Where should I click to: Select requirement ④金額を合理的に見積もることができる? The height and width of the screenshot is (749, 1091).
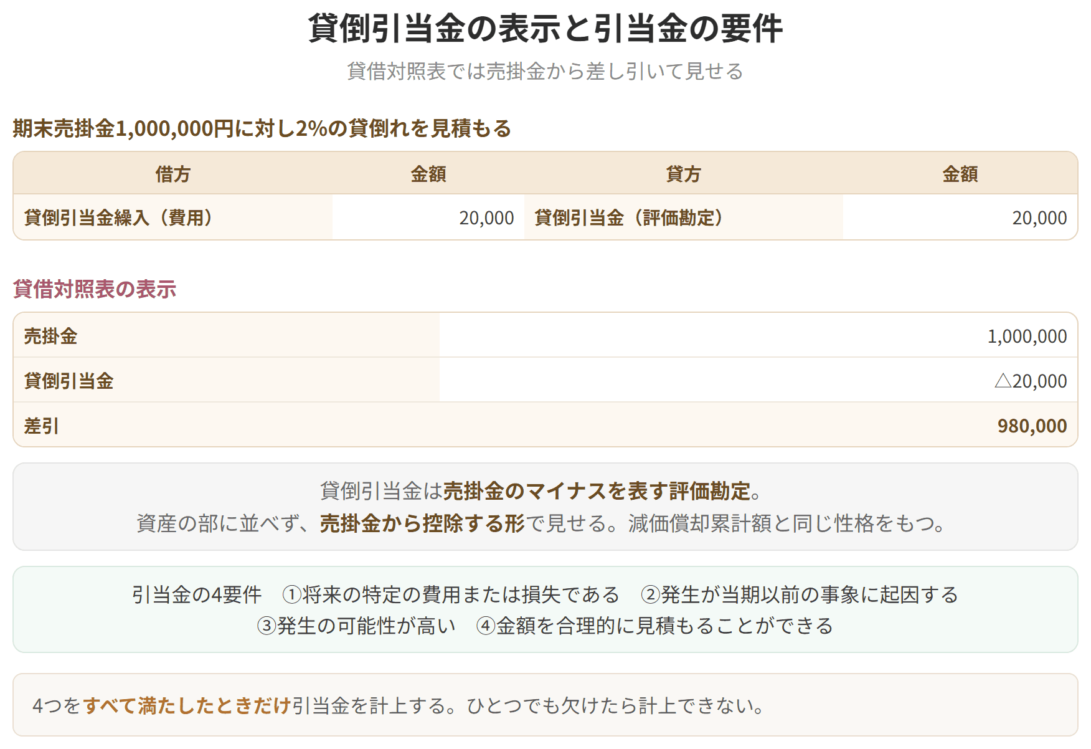click(654, 626)
